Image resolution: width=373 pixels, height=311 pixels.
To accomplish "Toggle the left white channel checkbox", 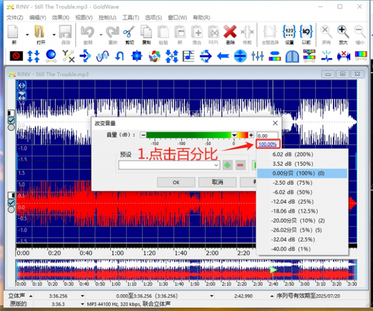I will pos(11,121).
